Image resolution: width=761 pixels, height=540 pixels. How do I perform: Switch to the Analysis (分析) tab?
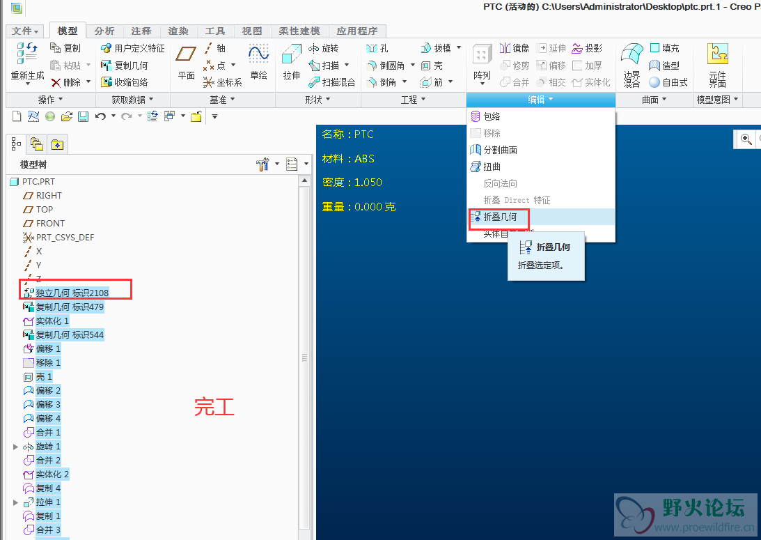[x=104, y=31]
